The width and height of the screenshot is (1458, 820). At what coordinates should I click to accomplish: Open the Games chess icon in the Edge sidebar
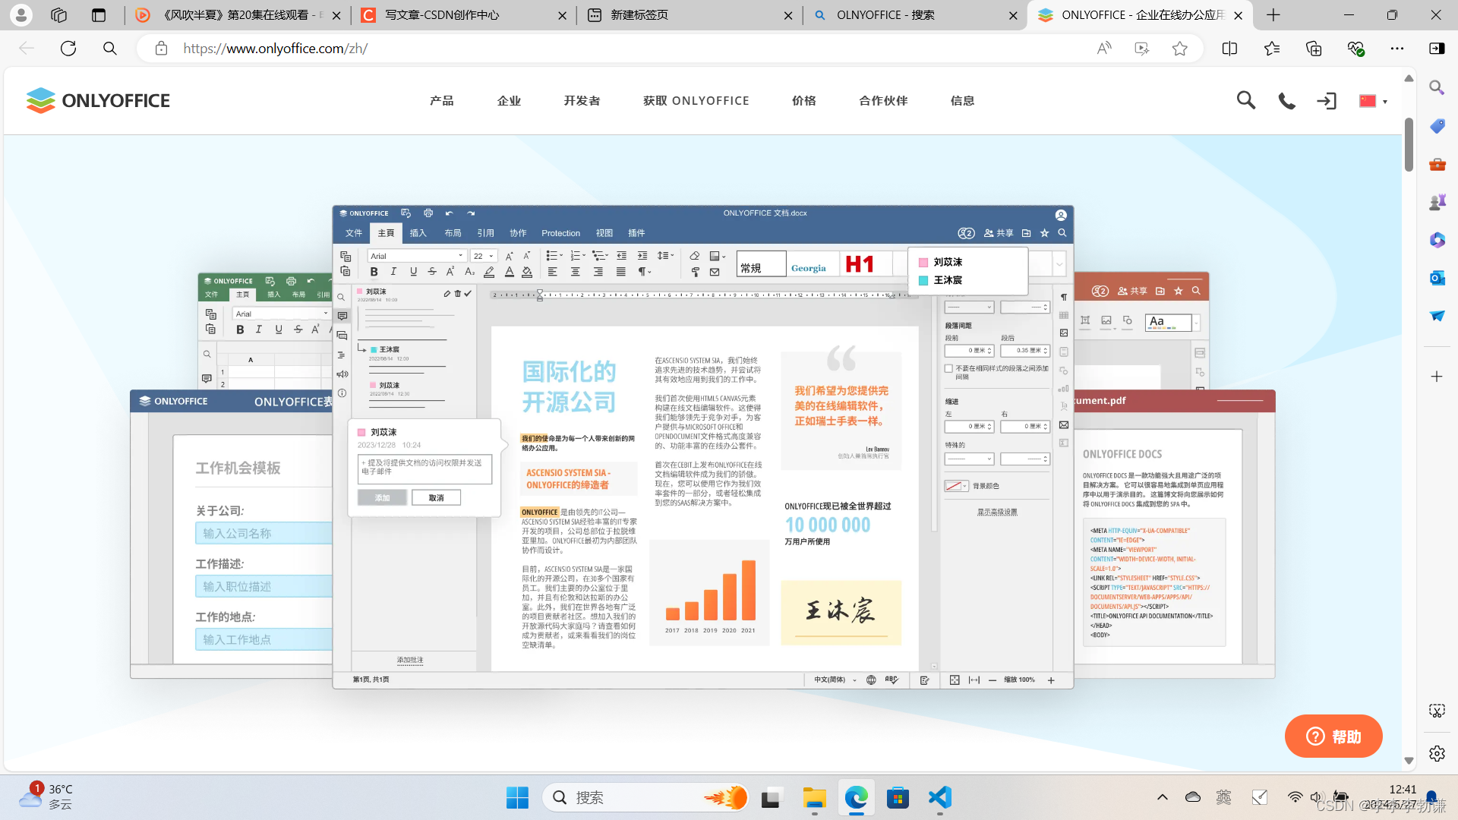coord(1437,202)
